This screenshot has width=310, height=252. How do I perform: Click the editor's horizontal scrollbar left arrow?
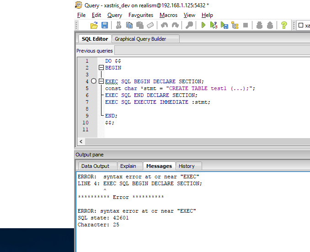(81, 142)
